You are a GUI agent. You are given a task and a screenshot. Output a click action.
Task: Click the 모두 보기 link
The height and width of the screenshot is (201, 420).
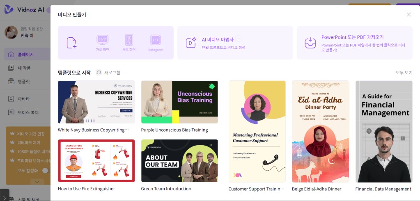point(404,73)
